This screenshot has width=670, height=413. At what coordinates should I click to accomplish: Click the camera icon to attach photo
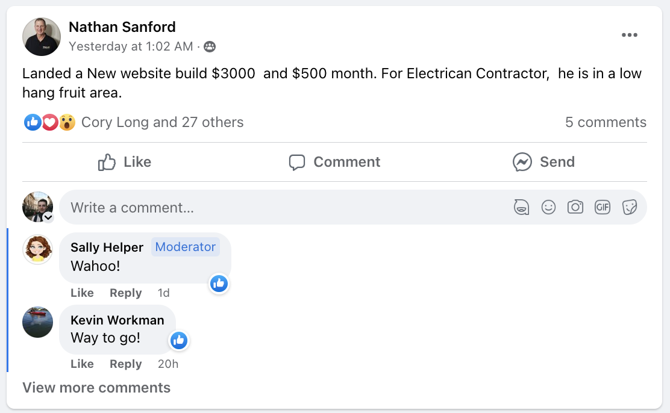[x=575, y=208]
